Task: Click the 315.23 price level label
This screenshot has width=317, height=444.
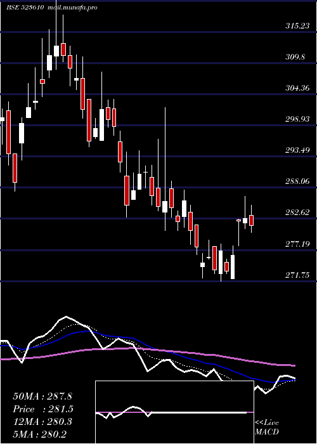Action: click(x=297, y=26)
